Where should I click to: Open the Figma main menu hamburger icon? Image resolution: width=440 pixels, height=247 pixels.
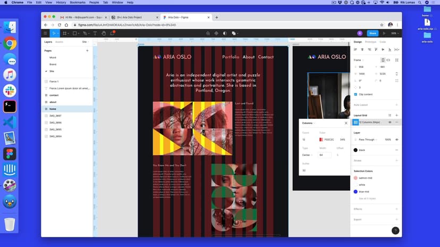tap(46, 33)
